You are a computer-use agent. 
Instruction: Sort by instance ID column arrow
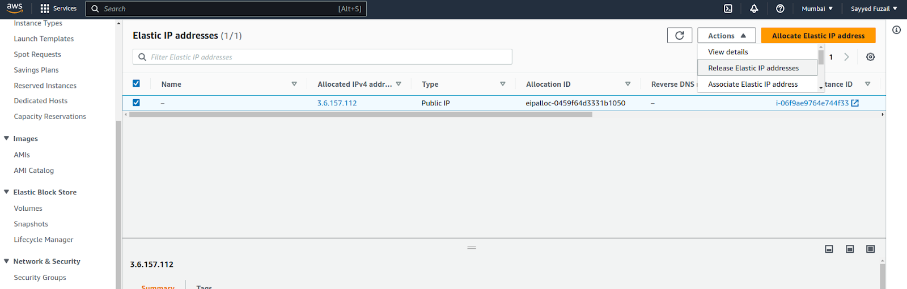click(867, 84)
